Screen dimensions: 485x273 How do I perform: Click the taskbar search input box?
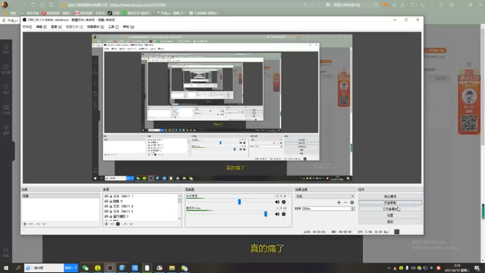pyautogui.click(x=44, y=268)
